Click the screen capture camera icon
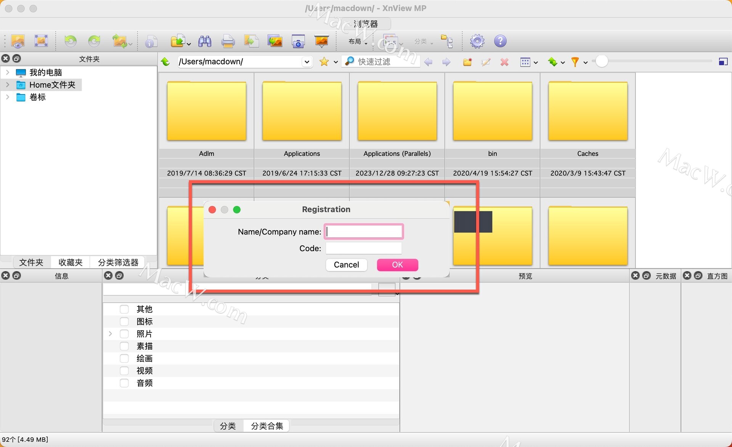 tap(298, 41)
